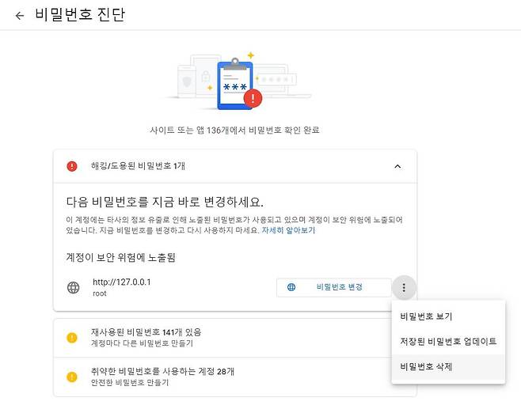Click the red alert icon for compromised passwords

[72, 166]
